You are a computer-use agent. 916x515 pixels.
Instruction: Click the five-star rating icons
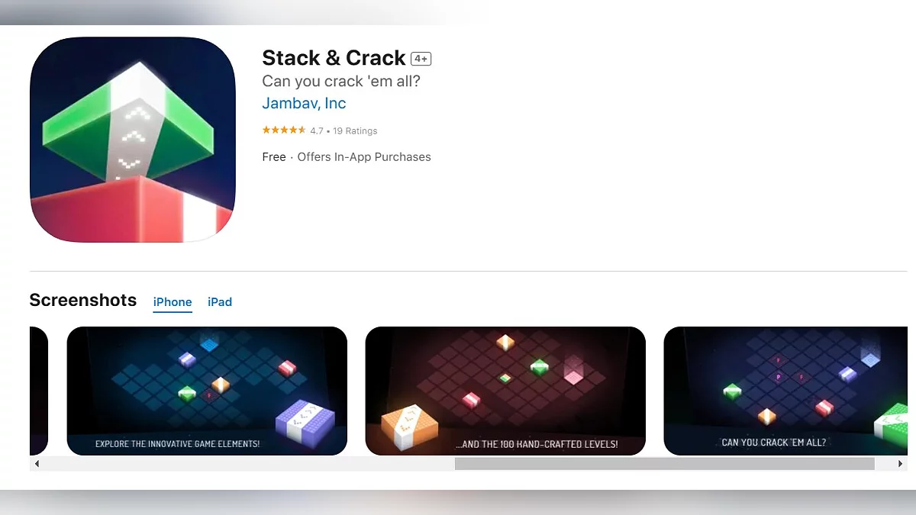pos(284,130)
